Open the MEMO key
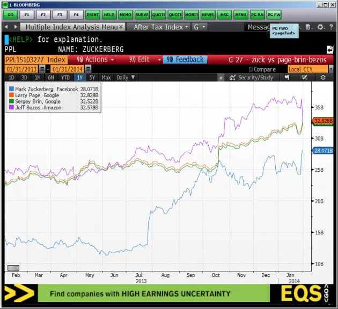 pos(126,14)
